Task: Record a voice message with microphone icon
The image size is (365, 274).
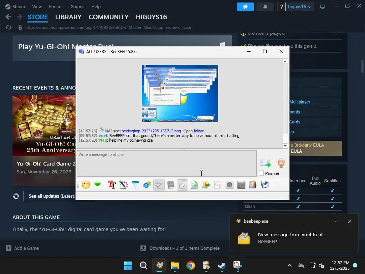Action: pyautogui.click(x=281, y=163)
